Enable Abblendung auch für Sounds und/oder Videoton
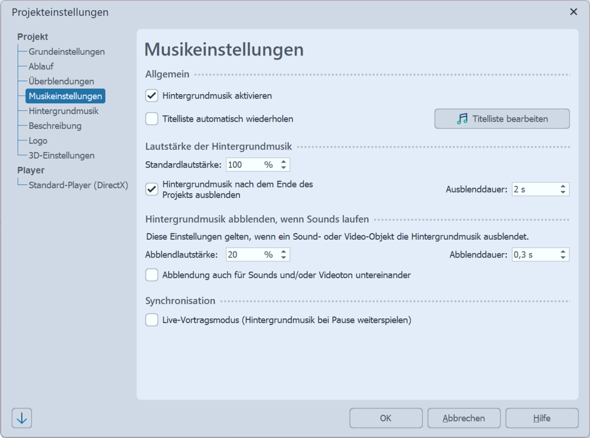 151,275
